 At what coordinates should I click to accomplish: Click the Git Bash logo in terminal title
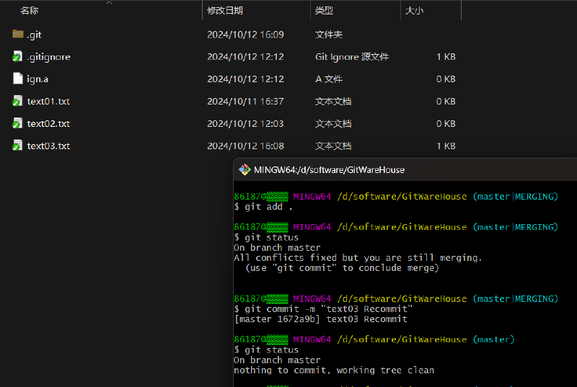tap(245, 170)
